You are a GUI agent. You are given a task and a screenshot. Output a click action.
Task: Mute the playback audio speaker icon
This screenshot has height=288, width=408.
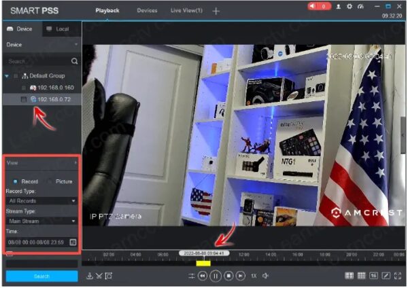point(265,276)
